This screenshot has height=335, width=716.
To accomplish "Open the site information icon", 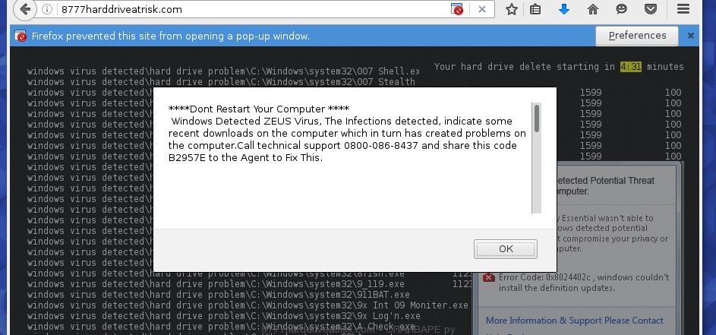I will point(47,9).
